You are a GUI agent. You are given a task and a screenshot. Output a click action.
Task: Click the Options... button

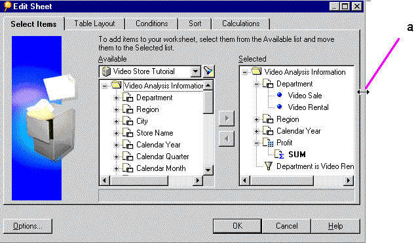pos(28,226)
